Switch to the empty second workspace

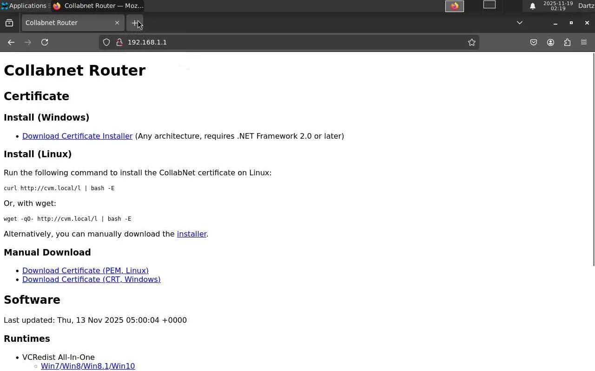[489, 5]
